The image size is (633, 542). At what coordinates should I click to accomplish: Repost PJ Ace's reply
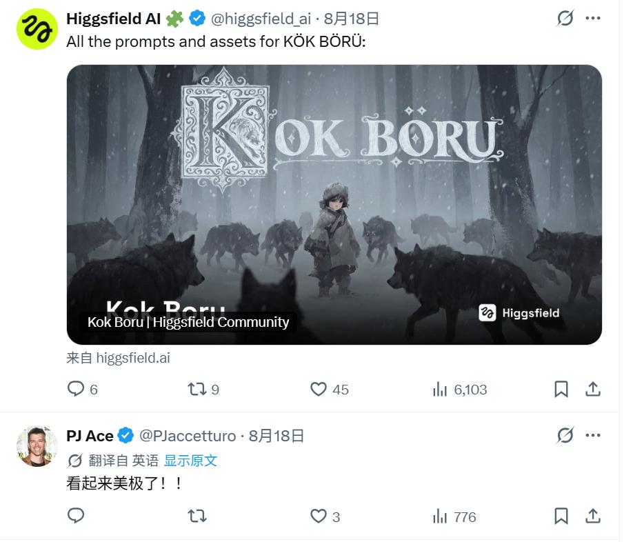[x=197, y=516]
